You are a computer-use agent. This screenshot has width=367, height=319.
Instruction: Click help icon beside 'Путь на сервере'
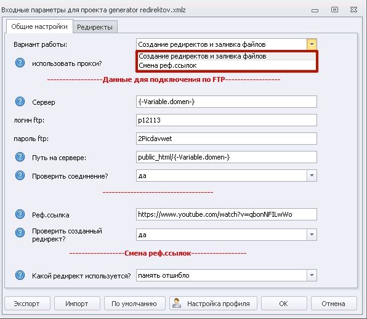click(x=20, y=157)
